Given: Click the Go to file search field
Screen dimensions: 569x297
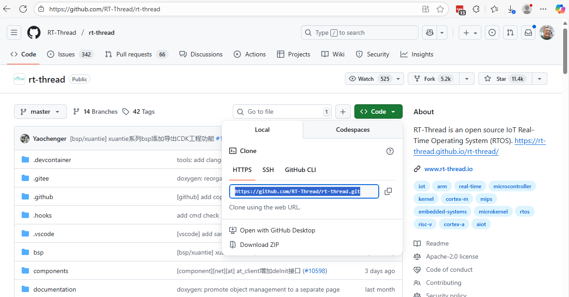Looking at the screenshot, I should coord(282,111).
